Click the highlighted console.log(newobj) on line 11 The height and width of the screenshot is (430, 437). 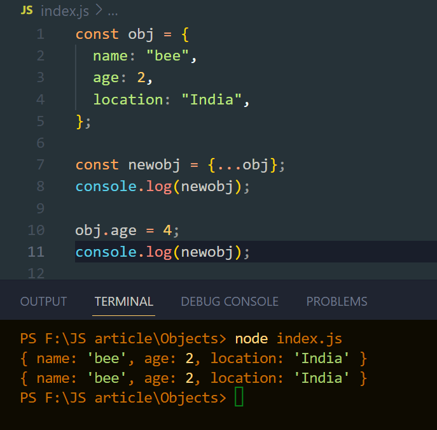pos(162,252)
